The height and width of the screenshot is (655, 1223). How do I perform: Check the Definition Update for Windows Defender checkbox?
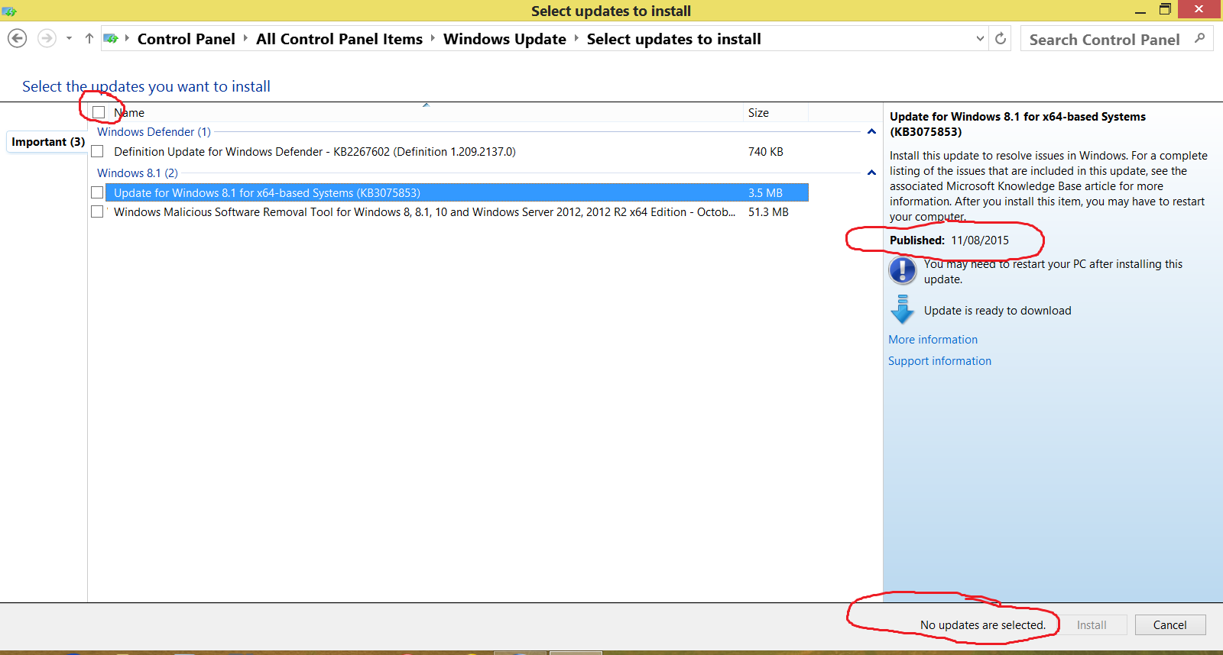(x=97, y=151)
